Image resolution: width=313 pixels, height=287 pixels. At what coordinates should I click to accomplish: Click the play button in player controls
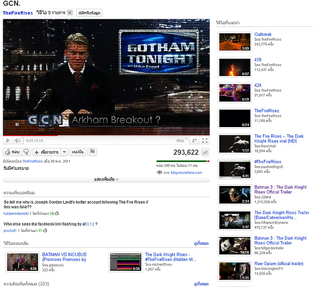click(x=8, y=141)
